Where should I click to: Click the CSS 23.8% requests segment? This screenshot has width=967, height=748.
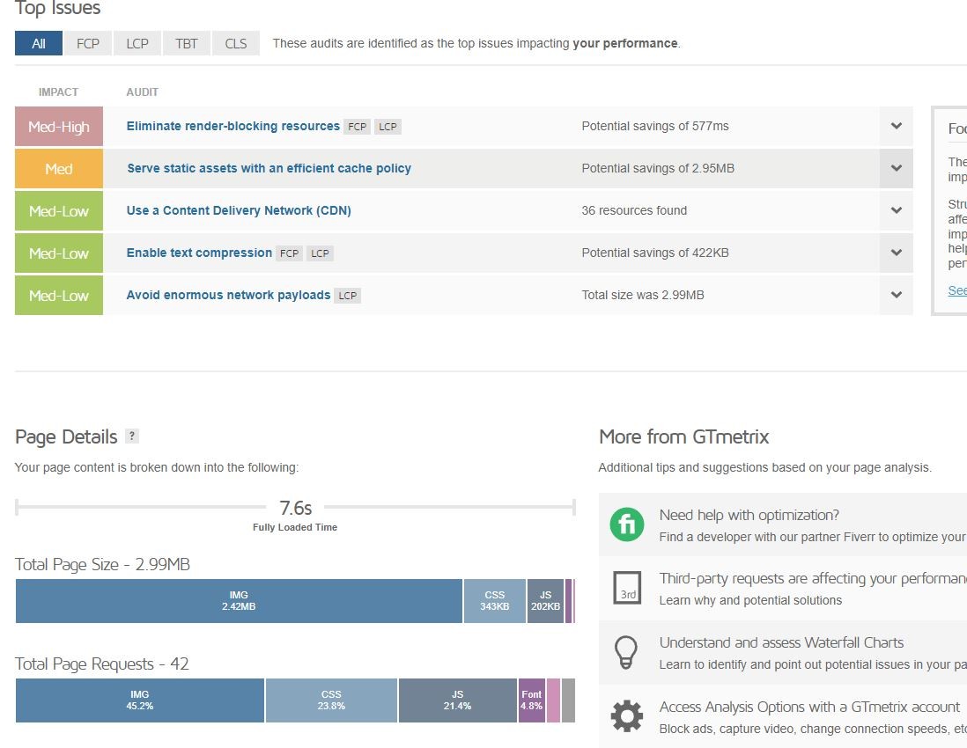331,700
